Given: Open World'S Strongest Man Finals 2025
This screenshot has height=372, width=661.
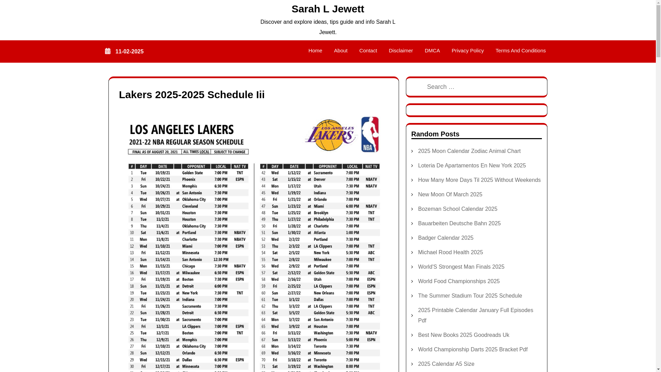Looking at the screenshot, I should (x=461, y=267).
